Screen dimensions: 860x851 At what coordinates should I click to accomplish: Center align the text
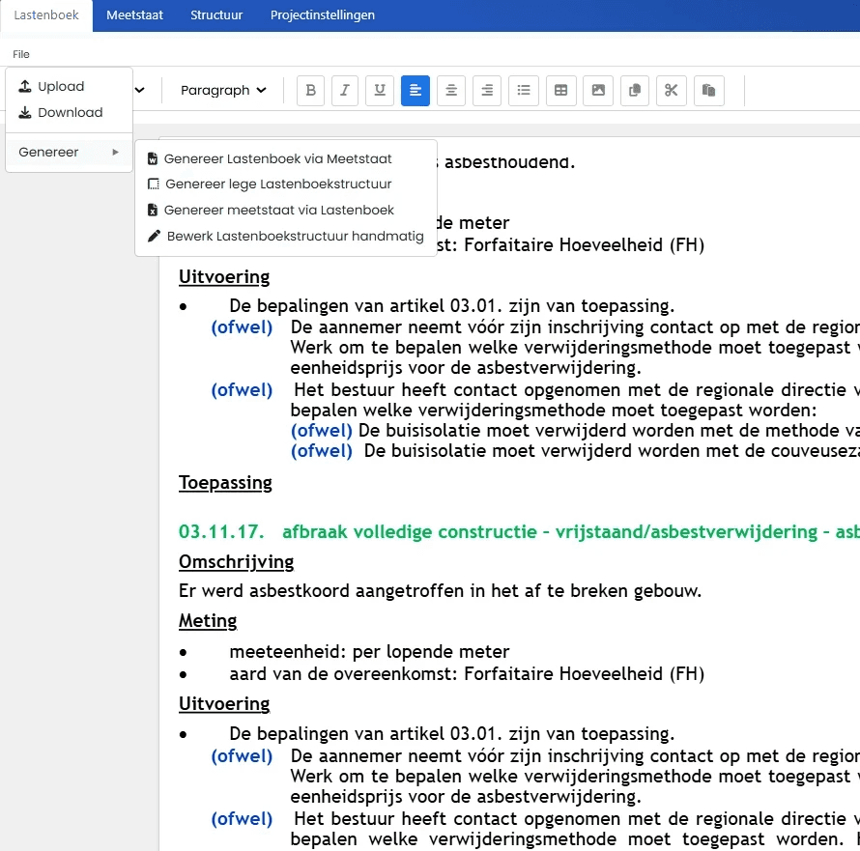(x=451, y=91)
